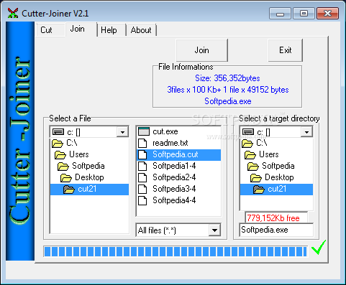Click the open folder icon beside target cut21
Viewport: 346px width, 285px height.
[259, 190]
